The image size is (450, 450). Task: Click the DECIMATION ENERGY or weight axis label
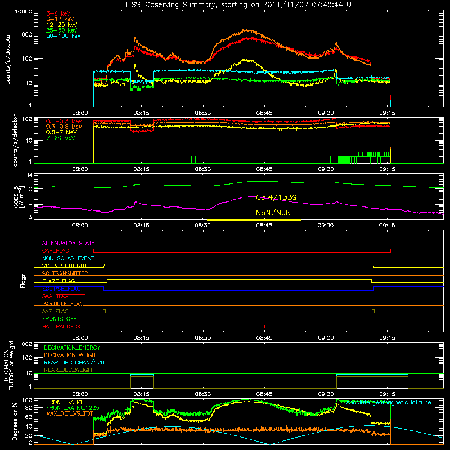[8, 365]
